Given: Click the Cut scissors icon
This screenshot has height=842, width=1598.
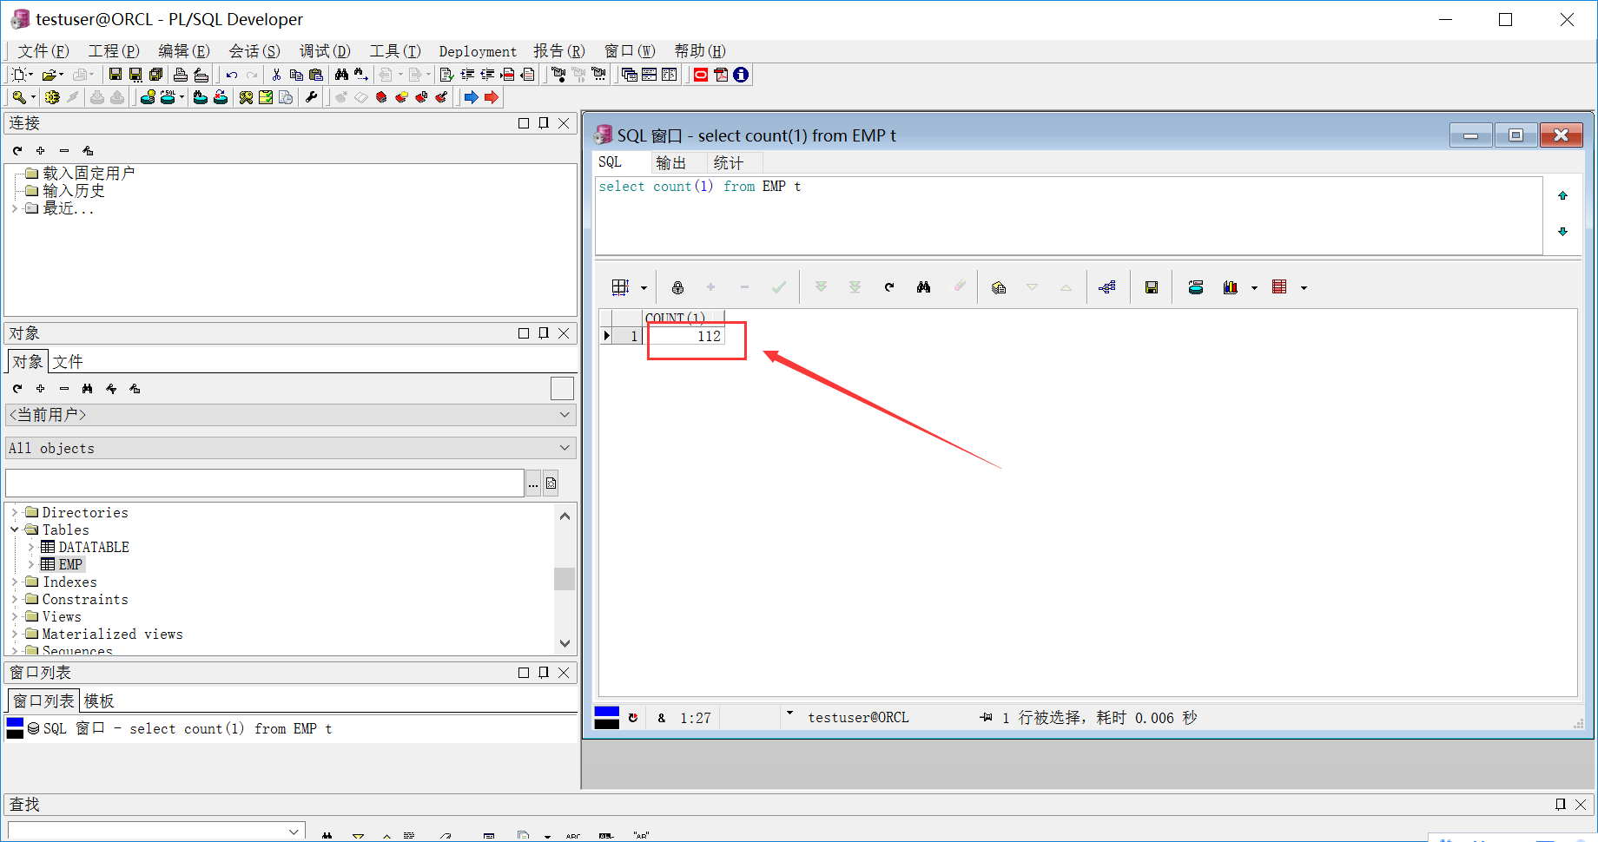Looking at the screenshot, I should coord(276,75).
